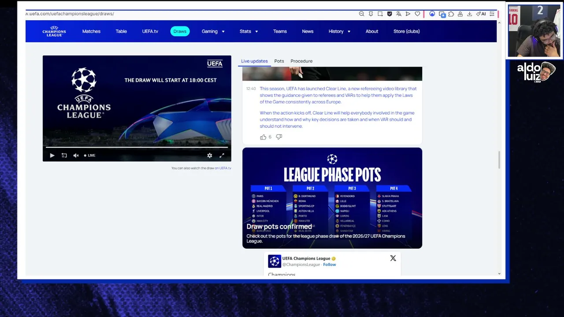This screenshot has width=564, height=317.
Task: Unmute the video player
Action: tap(76, 155)
